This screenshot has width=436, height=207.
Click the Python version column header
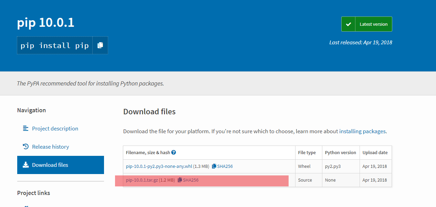click(x=340, y=152)
